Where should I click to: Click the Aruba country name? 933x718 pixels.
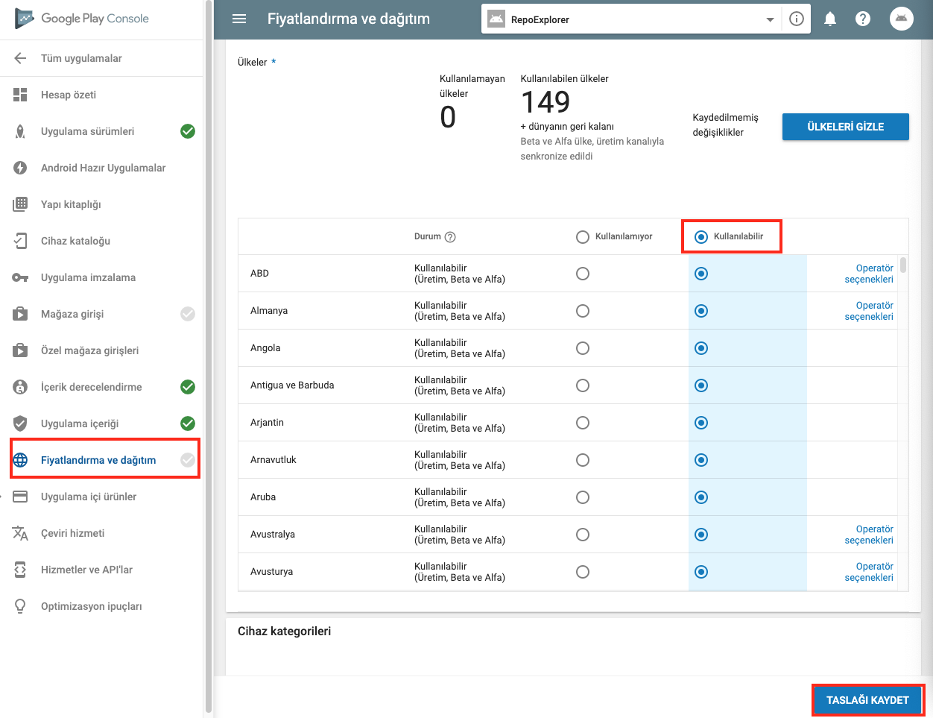tap(263, 497)
